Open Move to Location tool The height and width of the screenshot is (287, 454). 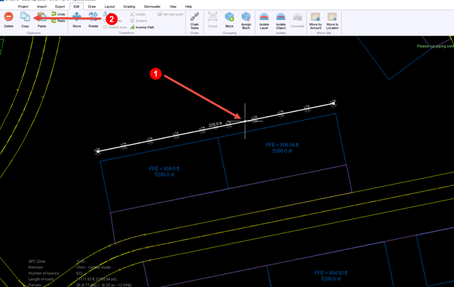point(332,20)
